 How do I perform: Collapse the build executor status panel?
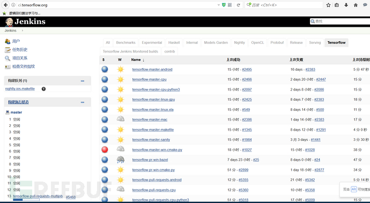coord(83,102)
